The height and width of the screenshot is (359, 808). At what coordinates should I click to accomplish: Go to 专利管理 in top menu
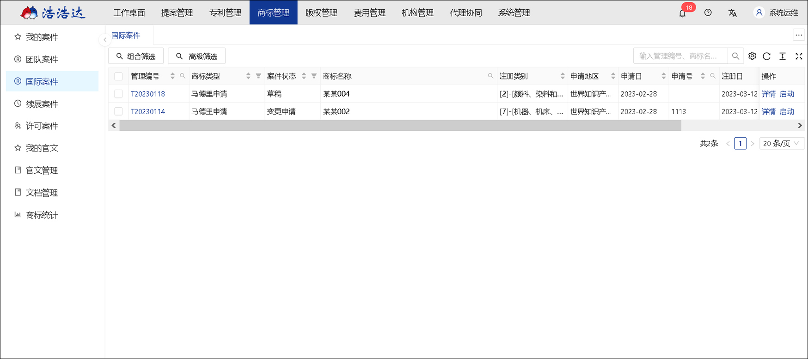coord(225,12)
